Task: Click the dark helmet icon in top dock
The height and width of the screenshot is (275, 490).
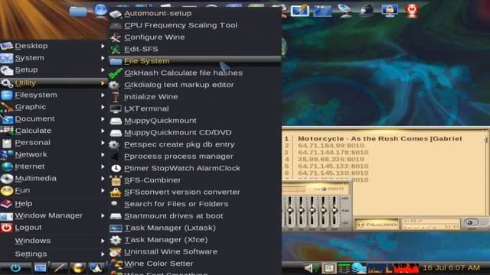Action: pyautogui.click(x=367, y=11)
